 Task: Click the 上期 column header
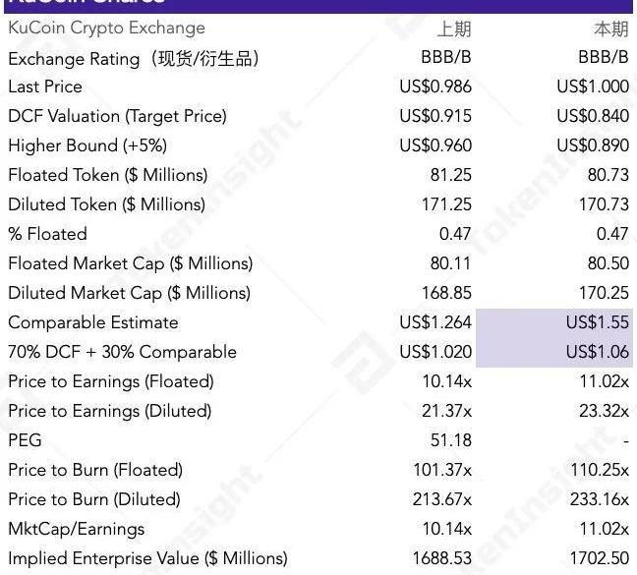(x=453, y=29)
